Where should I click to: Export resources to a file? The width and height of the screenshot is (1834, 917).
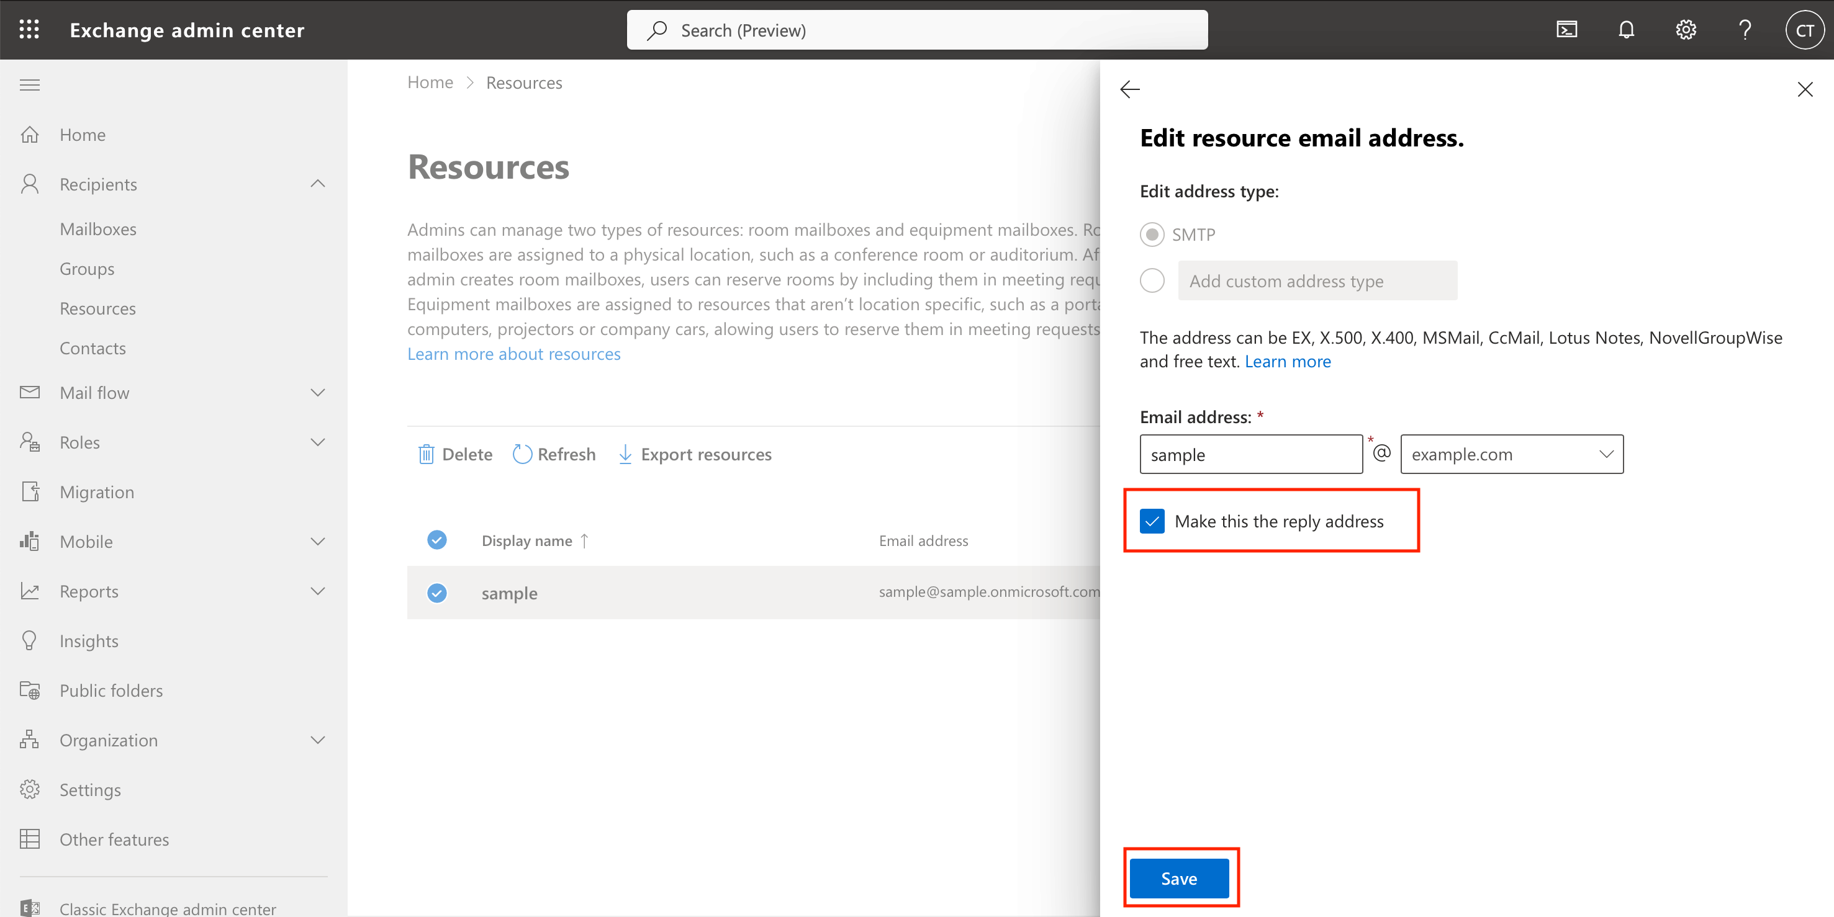tap(694, 454)
